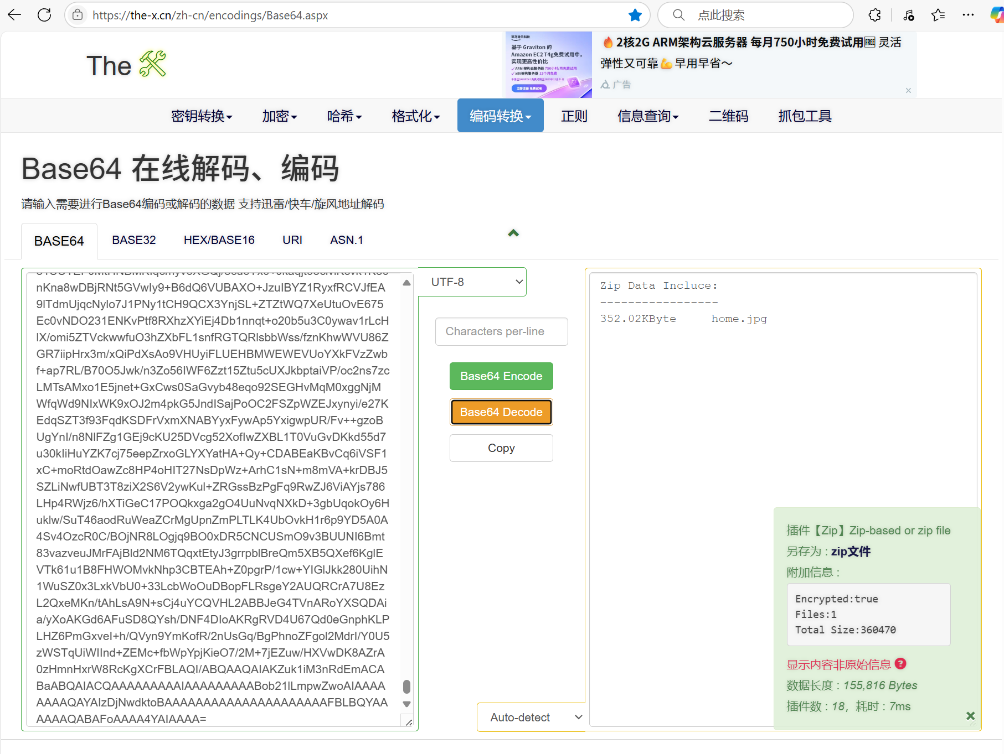
Task: Click the input textarea scrollbar thumb
Action: point(406,687)
